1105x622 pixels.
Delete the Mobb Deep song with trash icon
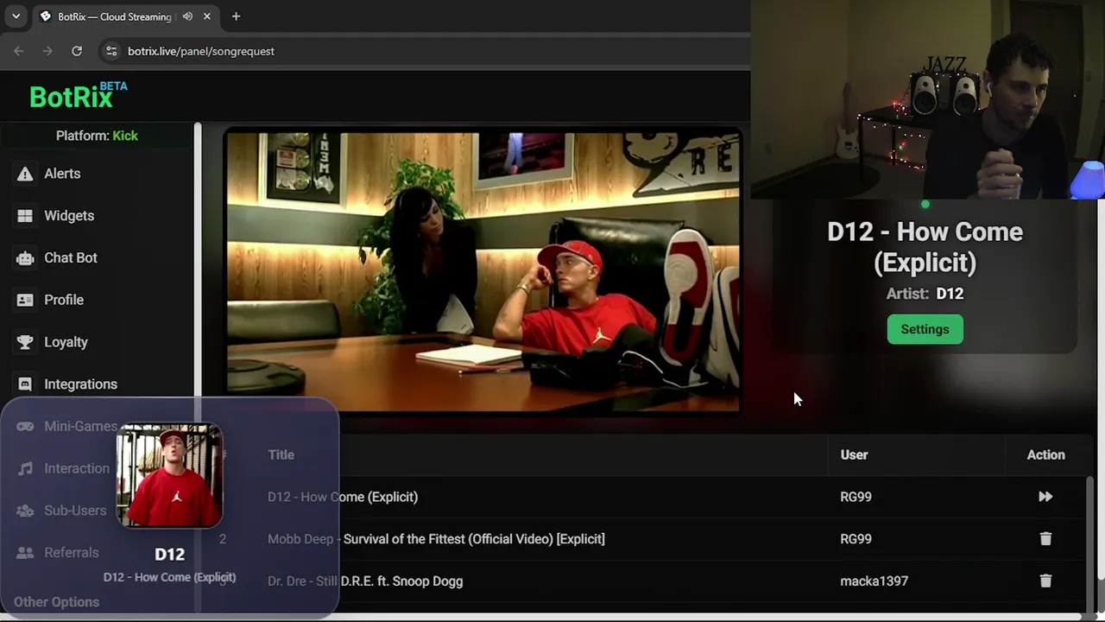click(x=1045, y=539)
